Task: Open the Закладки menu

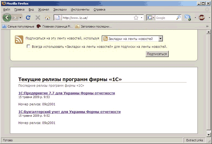Action: pyautogui.click(x=60, y=9)
